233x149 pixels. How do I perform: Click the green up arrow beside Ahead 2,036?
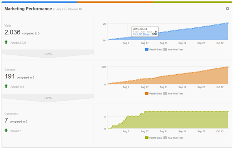click(x=6, y=42)
